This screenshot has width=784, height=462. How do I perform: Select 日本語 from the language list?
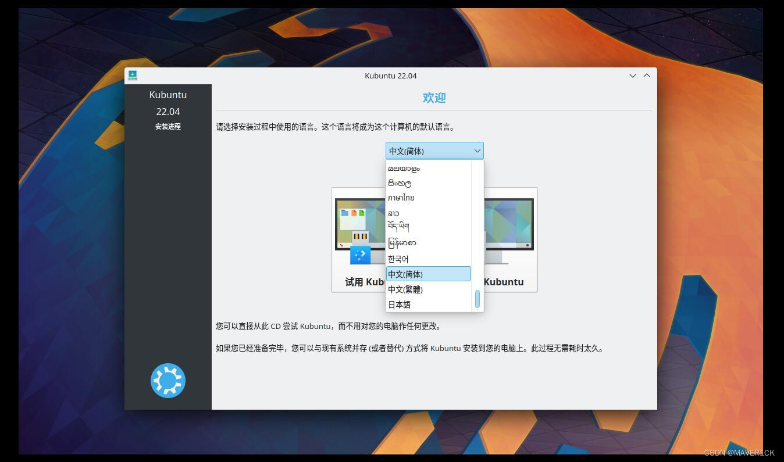pyautogui.click(x=399, y=304)
